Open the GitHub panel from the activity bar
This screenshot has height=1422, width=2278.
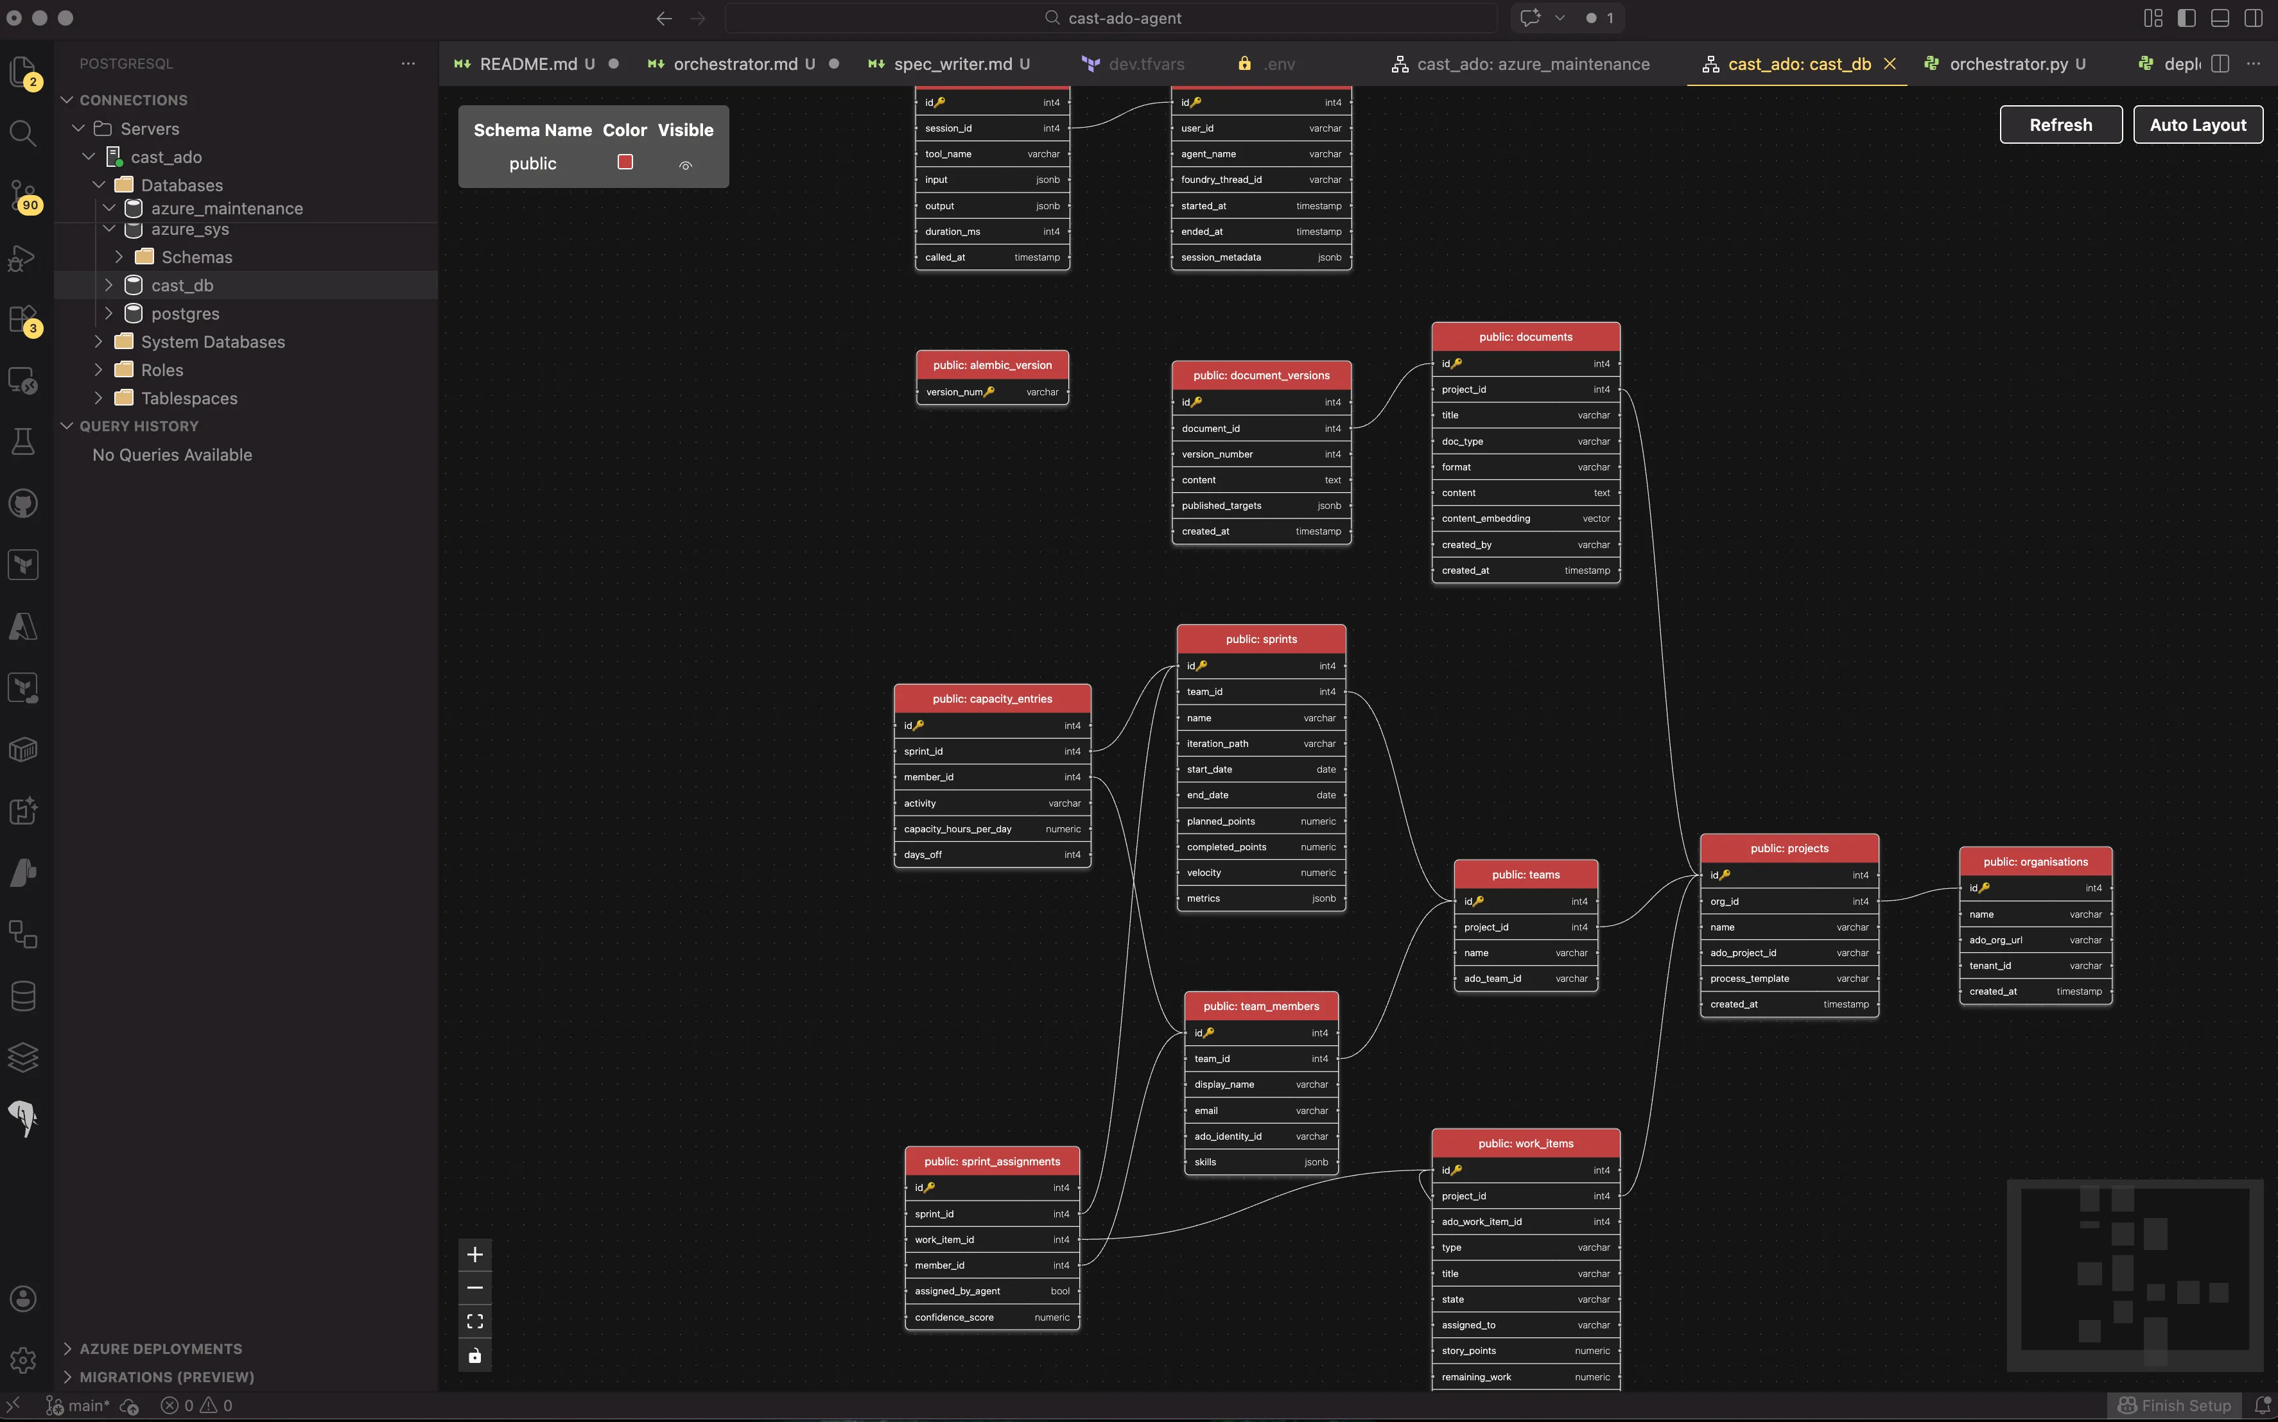coord(22,502)
